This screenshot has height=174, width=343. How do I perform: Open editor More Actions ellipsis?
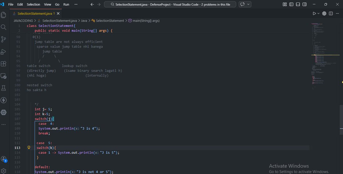[338, 13]
